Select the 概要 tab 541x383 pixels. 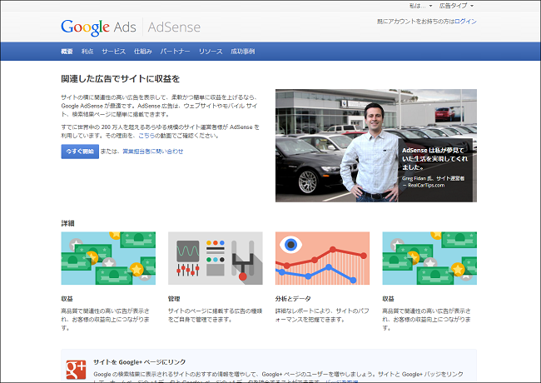pos(67,52)
